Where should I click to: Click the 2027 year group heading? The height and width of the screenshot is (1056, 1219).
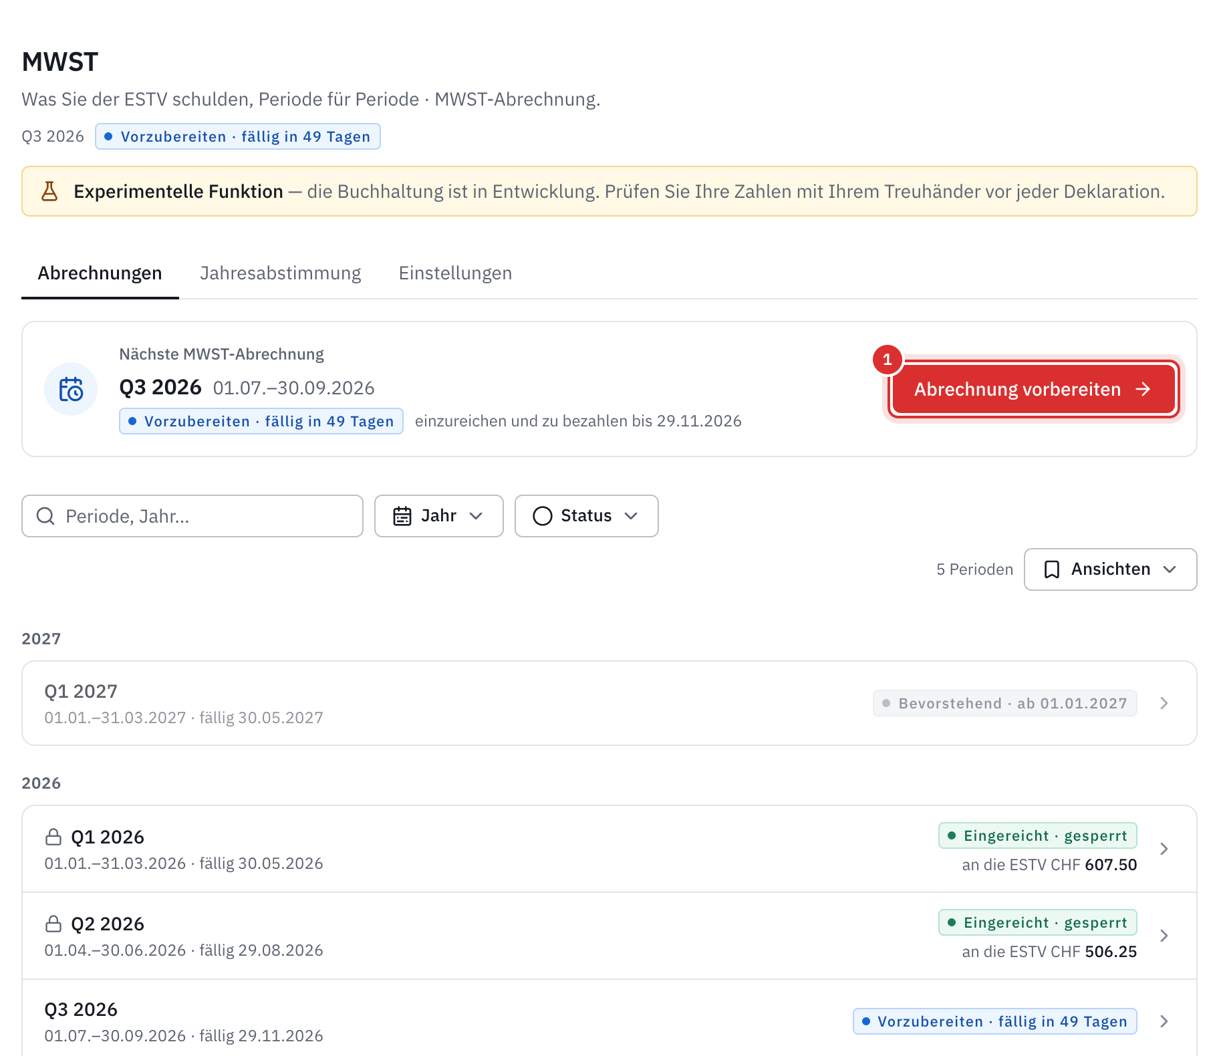tap(41, 639)
